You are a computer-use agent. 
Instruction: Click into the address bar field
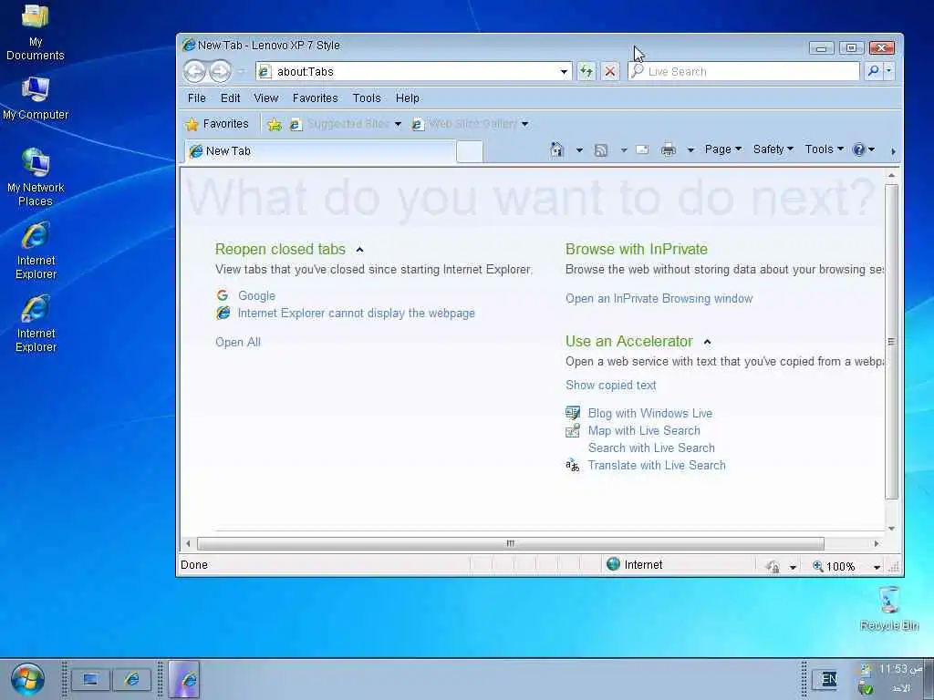coord(415,71)
